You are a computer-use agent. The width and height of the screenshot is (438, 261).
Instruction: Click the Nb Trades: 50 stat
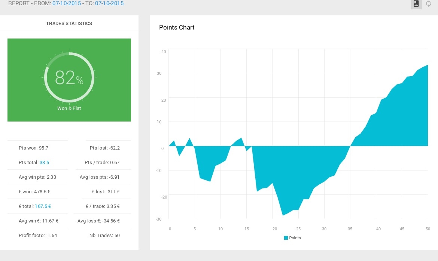point(104,235)
